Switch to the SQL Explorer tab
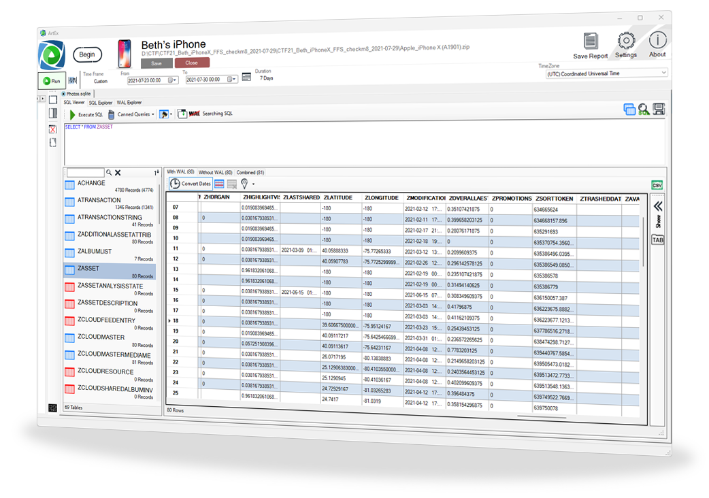Viewport: 709px width, 498px height. 101,103
